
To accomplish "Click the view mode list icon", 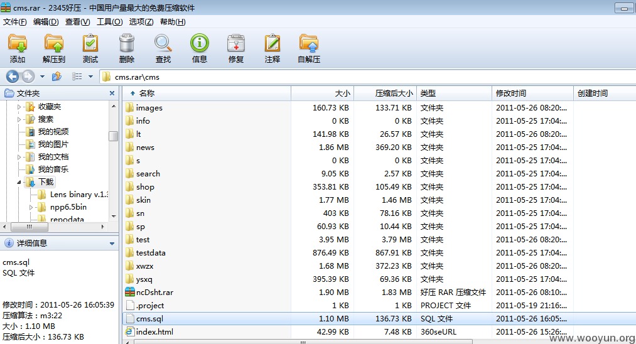I will click(77, 76).
